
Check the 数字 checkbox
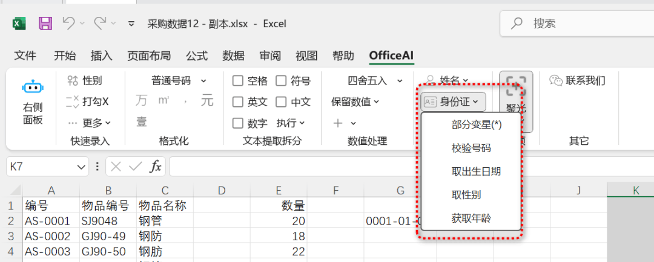(x=238, y=123)
